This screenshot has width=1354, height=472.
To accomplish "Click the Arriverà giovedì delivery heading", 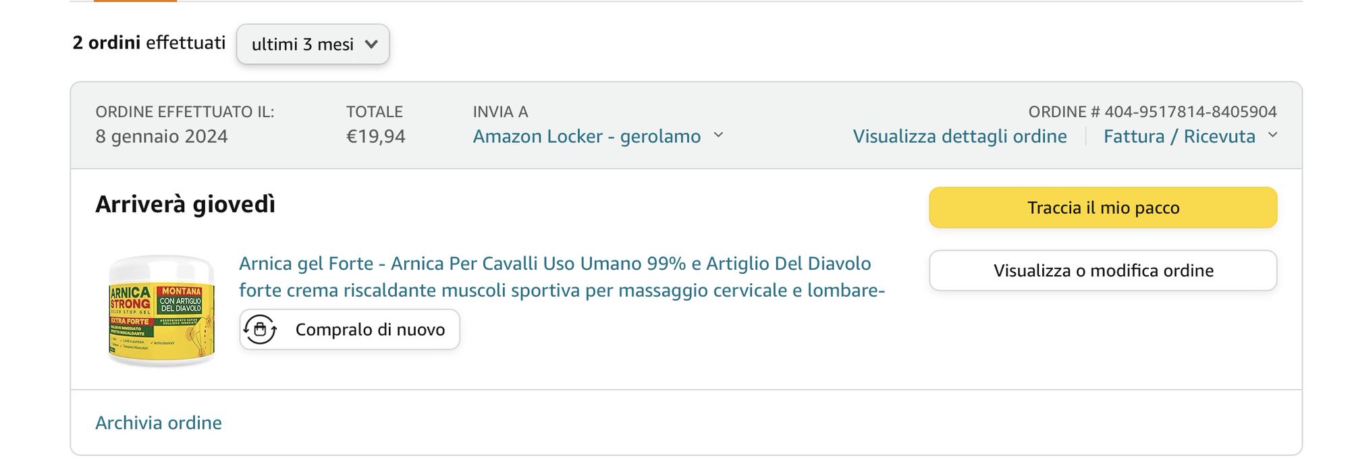I will (x=185, y=204).
